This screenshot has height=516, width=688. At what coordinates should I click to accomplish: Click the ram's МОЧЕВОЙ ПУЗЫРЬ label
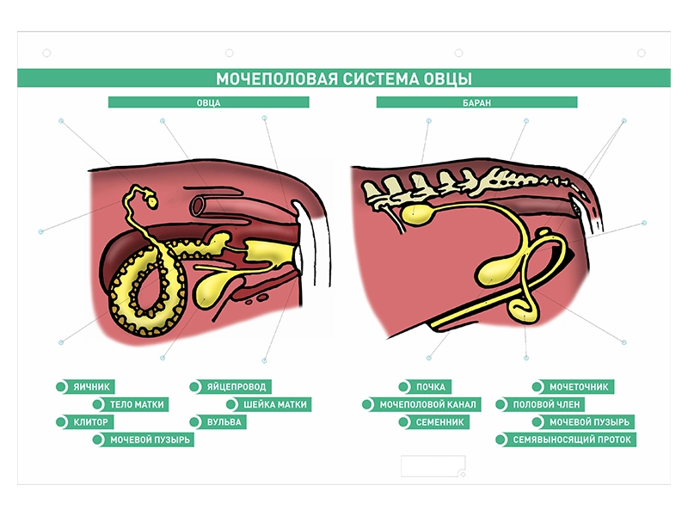click(x=584, y=421)
